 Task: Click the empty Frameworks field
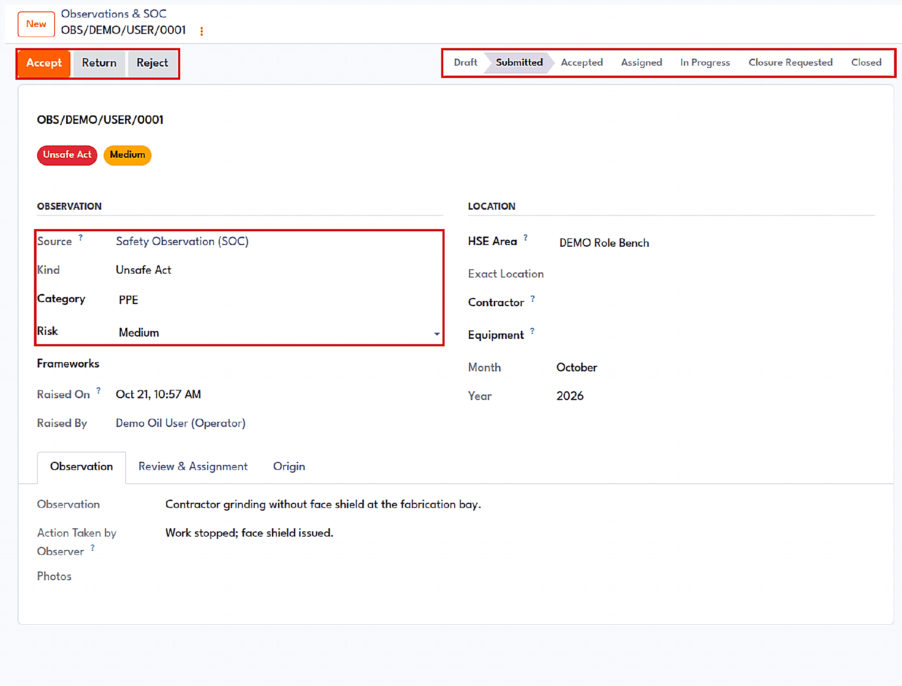tap(278, 364)
